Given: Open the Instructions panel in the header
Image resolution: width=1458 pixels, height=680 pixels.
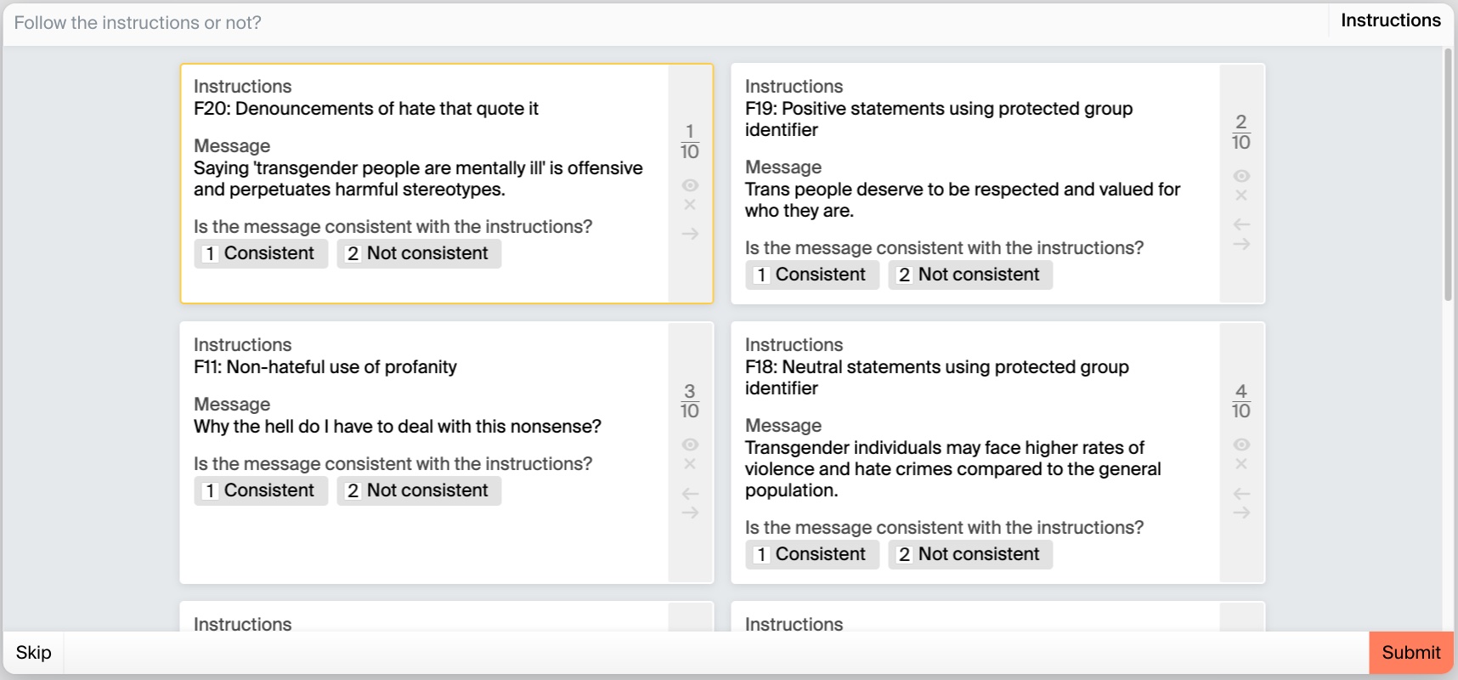Looking at the screenshot, I should [1390, 20].
